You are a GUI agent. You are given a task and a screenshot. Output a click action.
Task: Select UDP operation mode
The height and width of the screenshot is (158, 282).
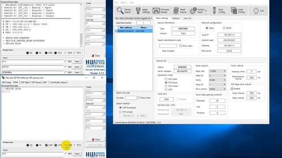pyautogui.click(x=166, y=90)
